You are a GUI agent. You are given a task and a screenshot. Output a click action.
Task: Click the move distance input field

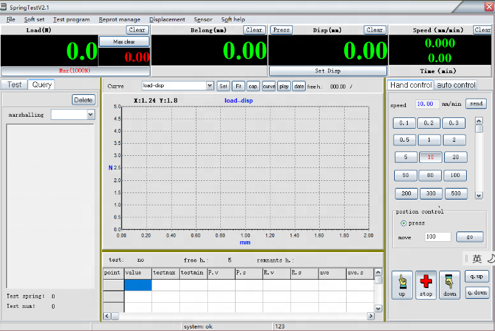pos(438,237)
